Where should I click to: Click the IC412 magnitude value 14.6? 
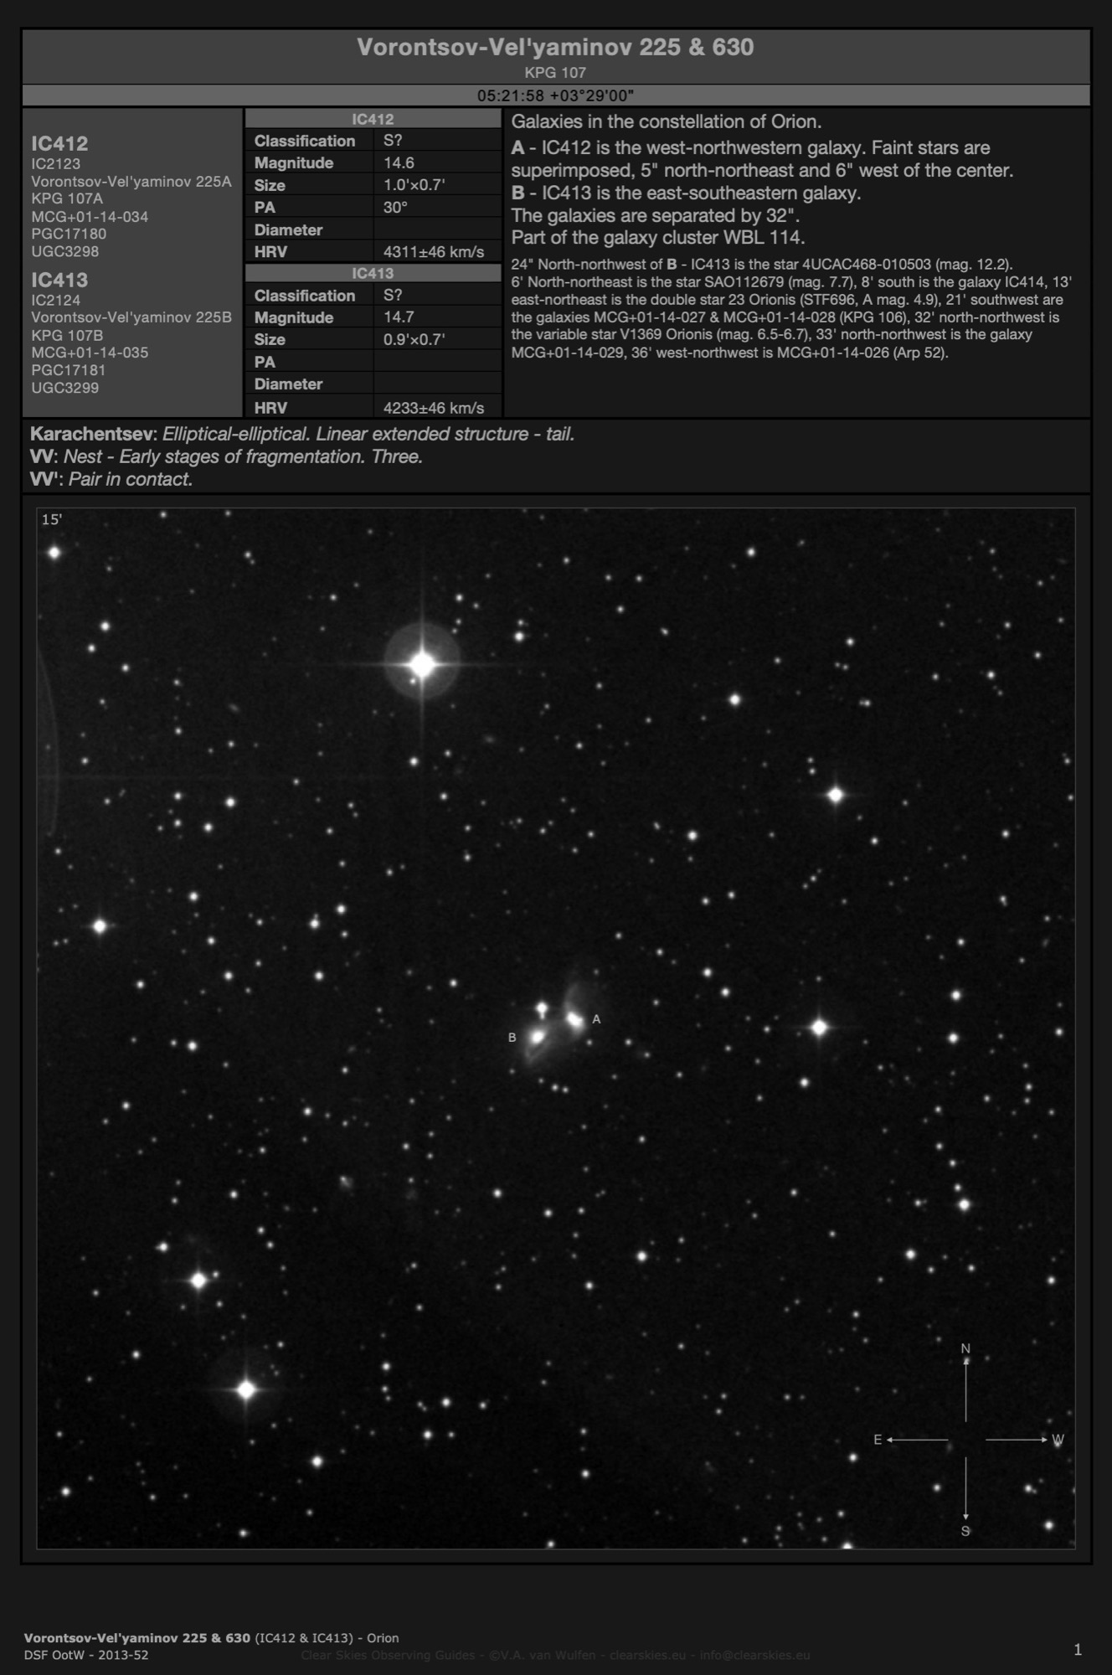coord(399,162)
